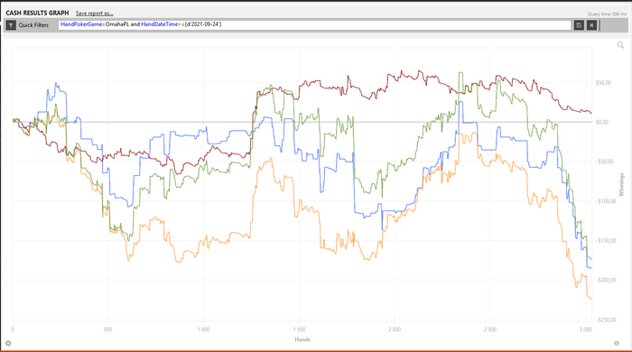632x352 pixels.
Task: Click the '500' hands axis tick
Action: [108, 329]
